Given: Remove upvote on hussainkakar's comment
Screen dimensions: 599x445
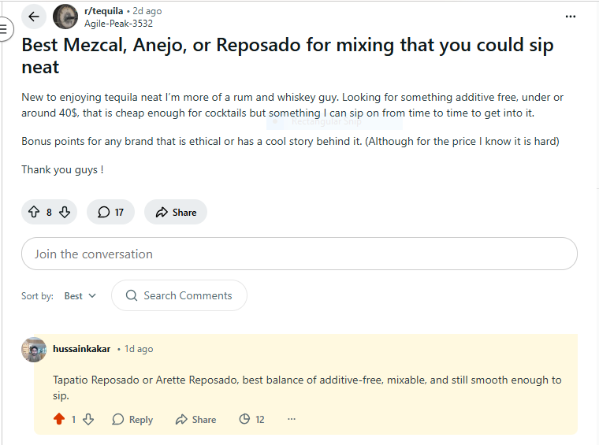Looking at the screenshot, I should [x=59, y=419].
